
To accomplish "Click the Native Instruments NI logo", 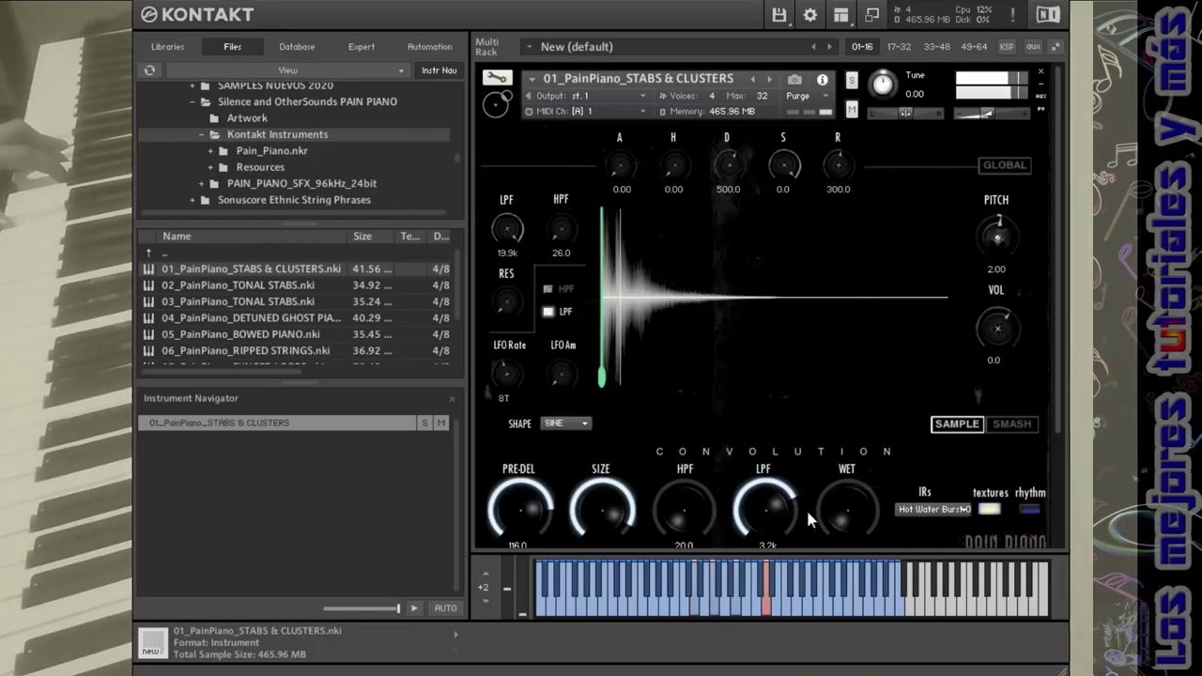I will pyautogui.click(x=1048, y=15).
